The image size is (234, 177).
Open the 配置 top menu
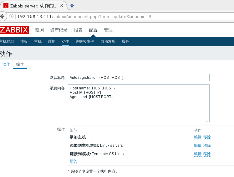[x=93, y=30]
